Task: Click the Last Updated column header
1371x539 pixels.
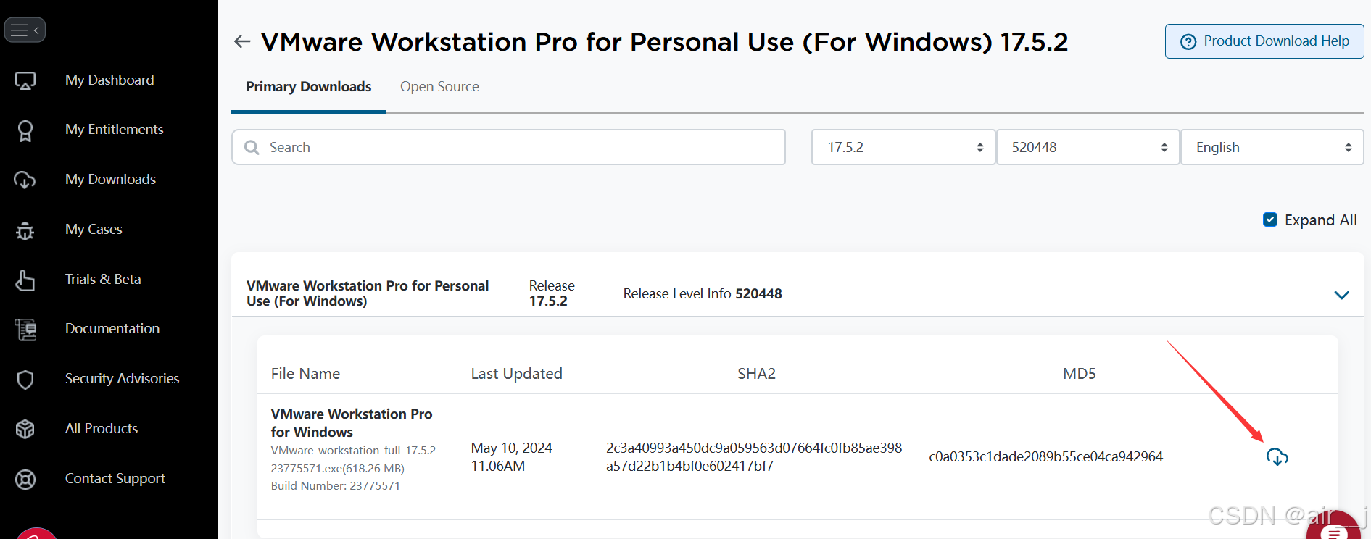Action: (516, 374)
